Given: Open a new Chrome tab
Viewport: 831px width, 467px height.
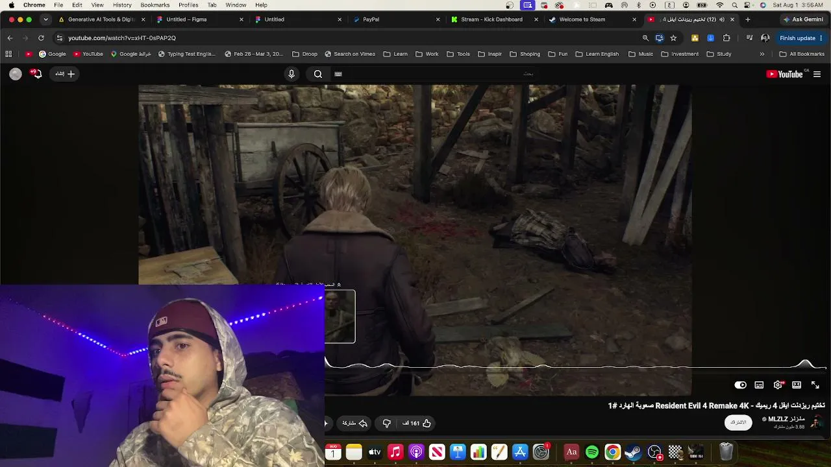Looking at the screenshot, I should tap(748, 19).
